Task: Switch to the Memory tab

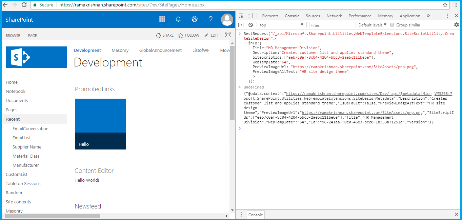Action: pyautogui.click(x=386, y=16)
